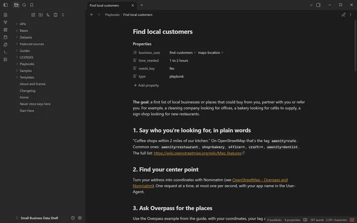Click the business_uses property type icon
The height and width of the screenshot is (223, 357).
click(135, 53)
